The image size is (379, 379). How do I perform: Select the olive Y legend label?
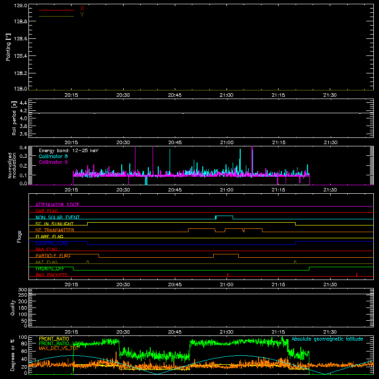[x=82, y=15]
